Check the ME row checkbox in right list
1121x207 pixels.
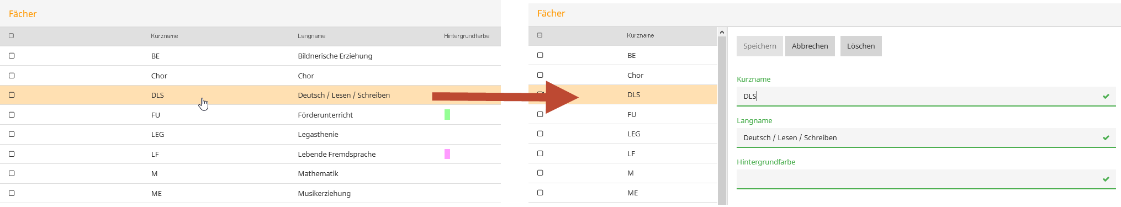point(540,193)
